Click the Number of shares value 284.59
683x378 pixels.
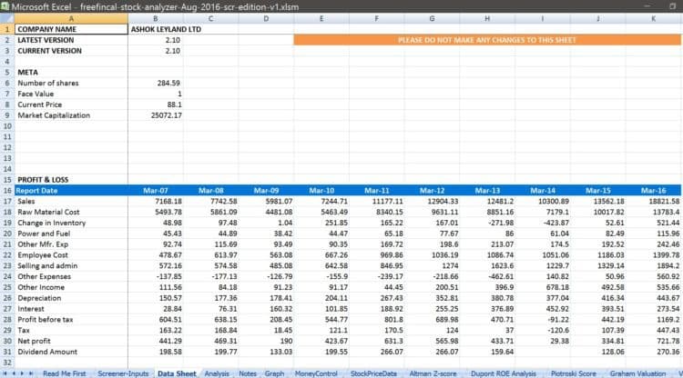click(156, 83)
